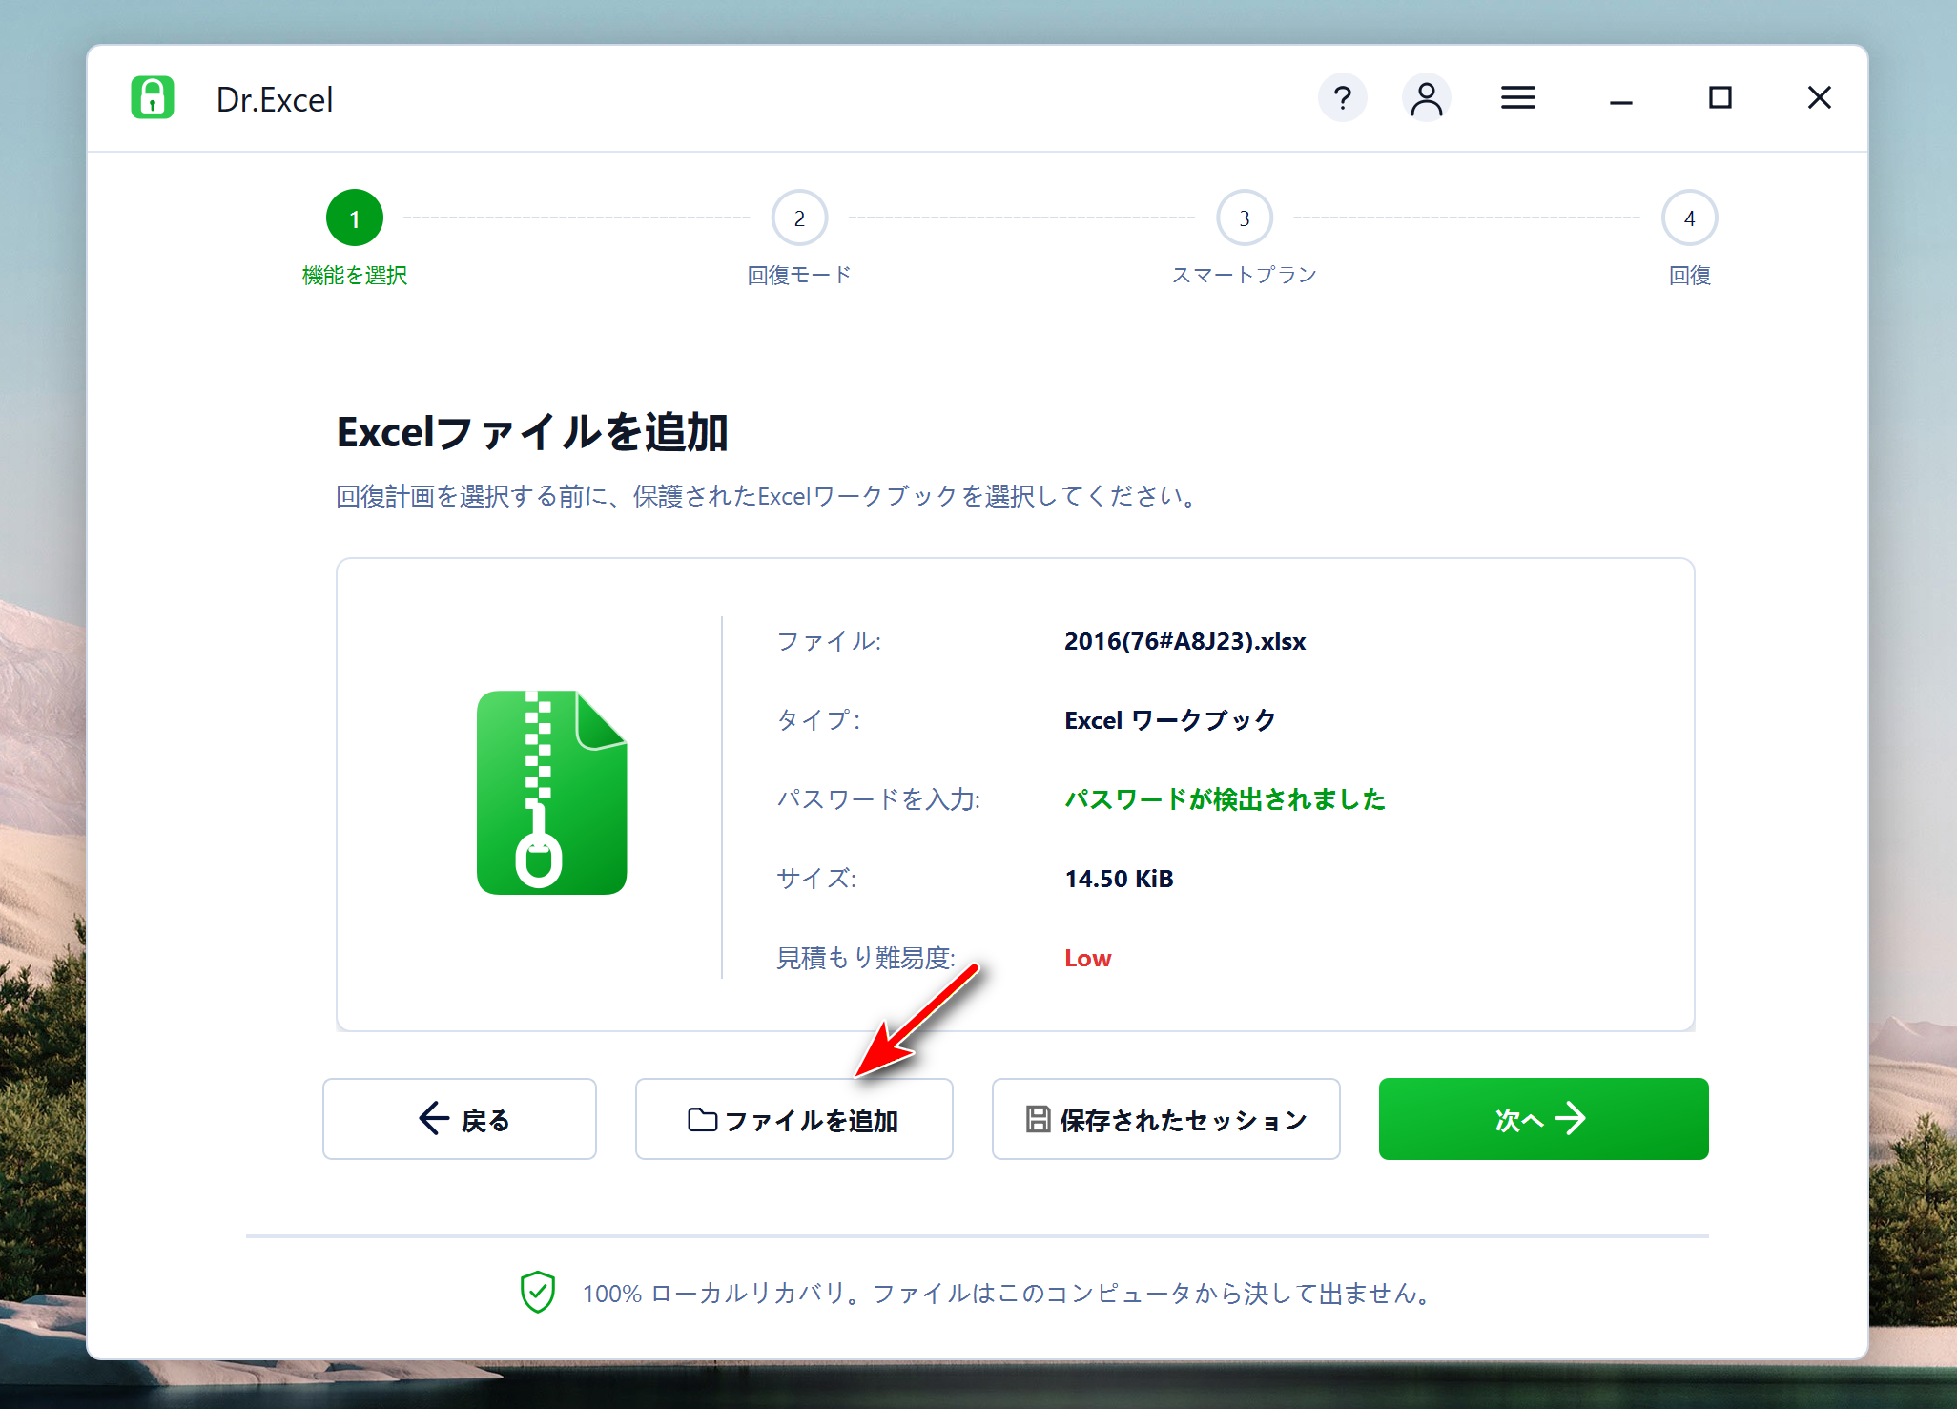Click the Dr.Excel title text
This screenshot has height=1409, width=1957.
coord(275,99)
